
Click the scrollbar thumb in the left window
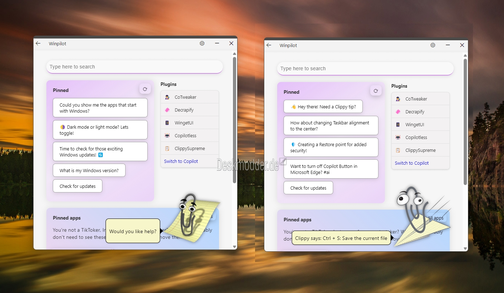pos(234,120)
